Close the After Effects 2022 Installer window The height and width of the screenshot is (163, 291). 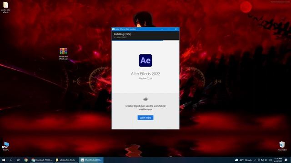coord(176,29)
